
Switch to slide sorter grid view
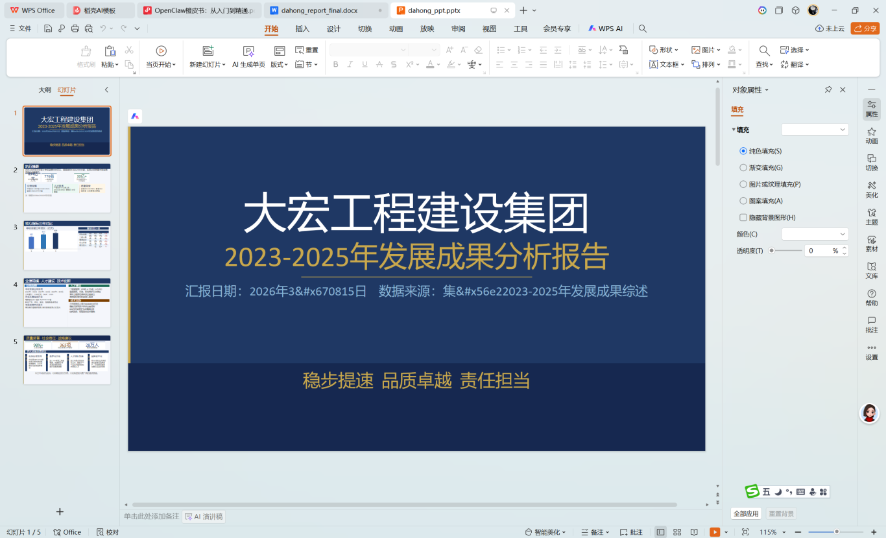[677, 532]
